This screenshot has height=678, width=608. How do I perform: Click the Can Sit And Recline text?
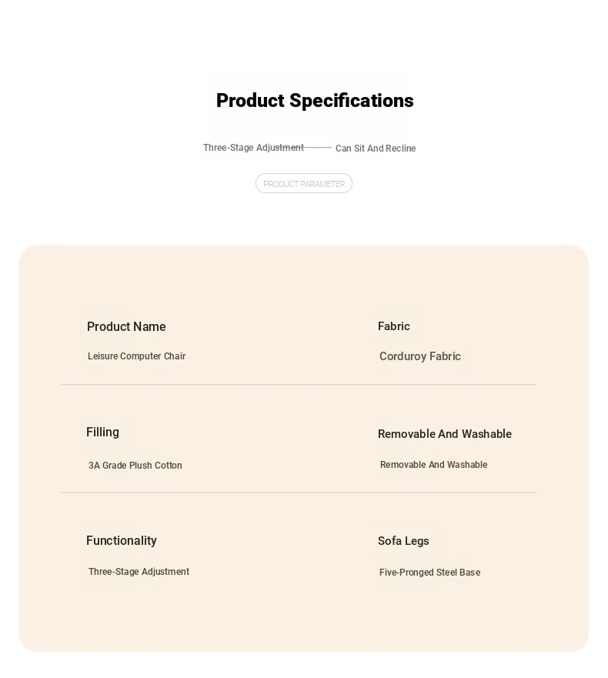[376, 149]
